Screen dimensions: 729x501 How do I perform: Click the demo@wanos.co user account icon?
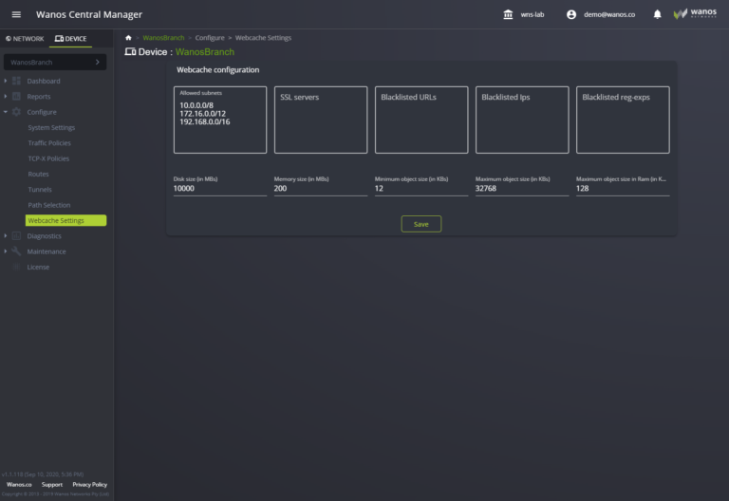[x=571, y=14]
